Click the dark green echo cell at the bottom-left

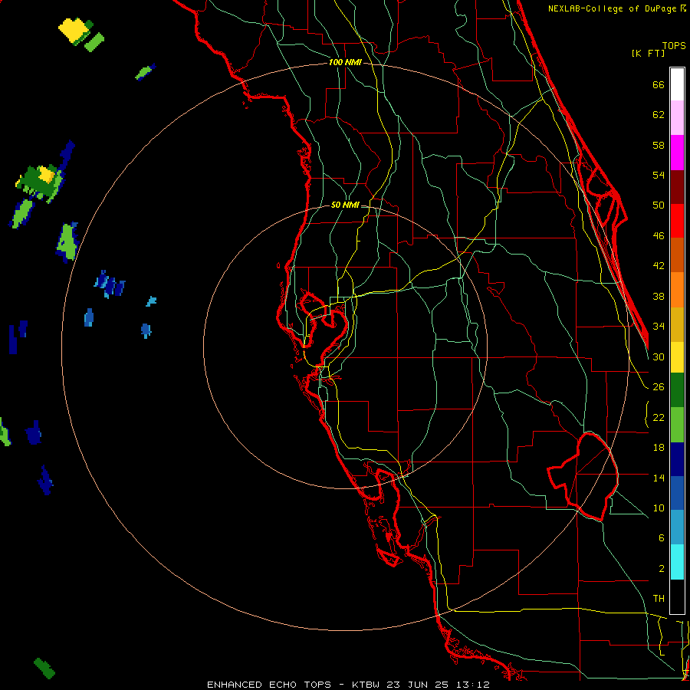(44, 668)
